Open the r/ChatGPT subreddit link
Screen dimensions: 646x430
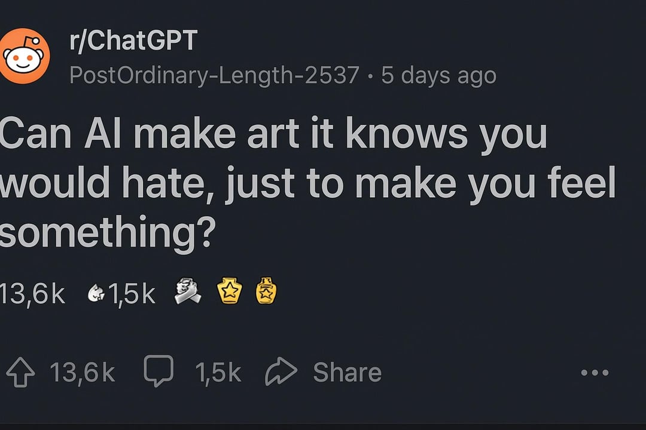coord(133,41)
